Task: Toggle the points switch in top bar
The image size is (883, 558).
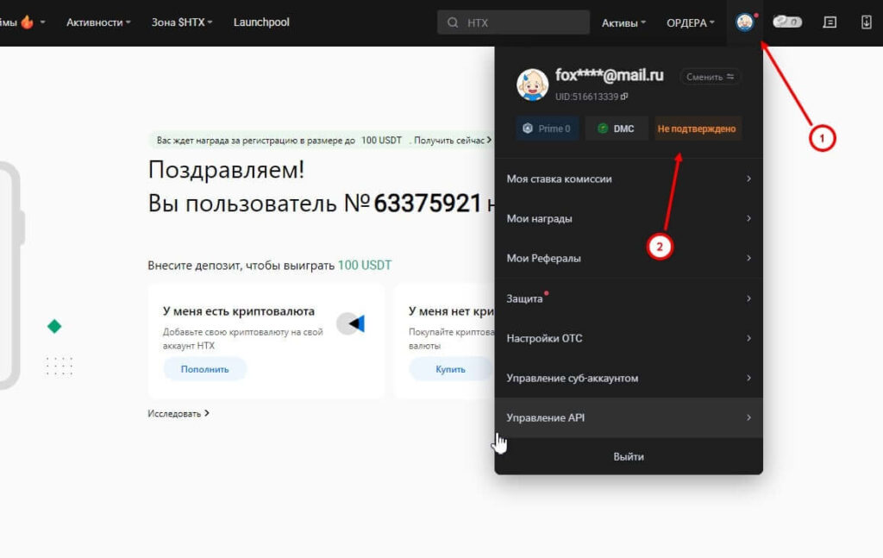Action: (x=786, y=22)
